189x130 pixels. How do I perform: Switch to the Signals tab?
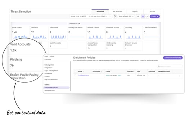135,11
